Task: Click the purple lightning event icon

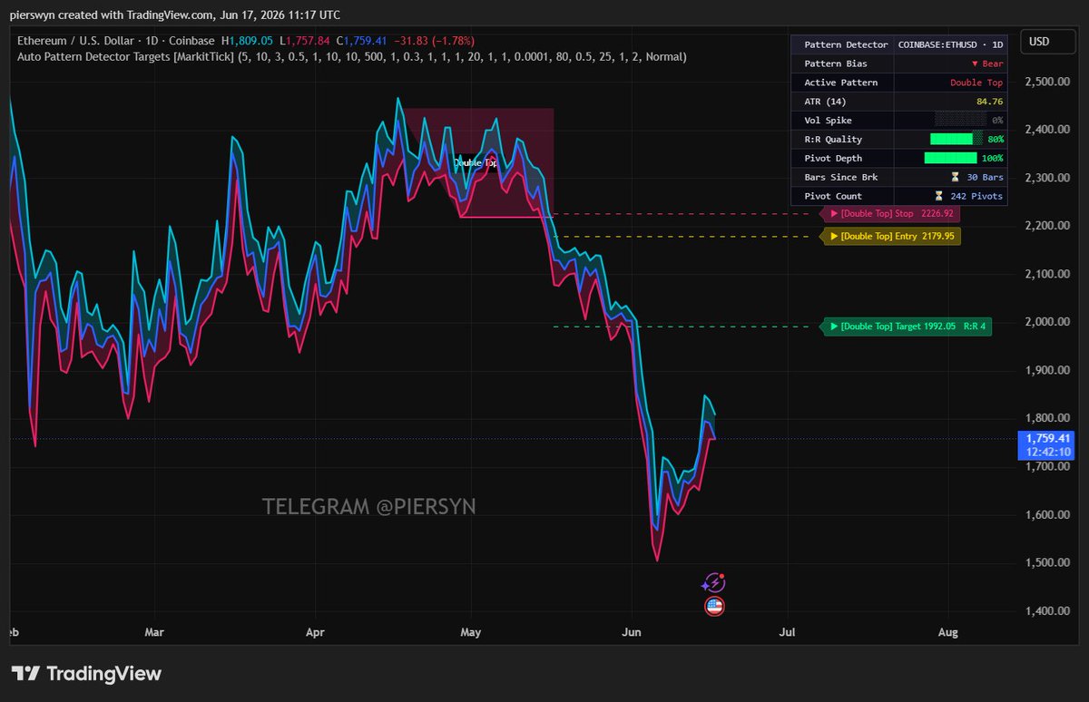Action: [714, 583]
